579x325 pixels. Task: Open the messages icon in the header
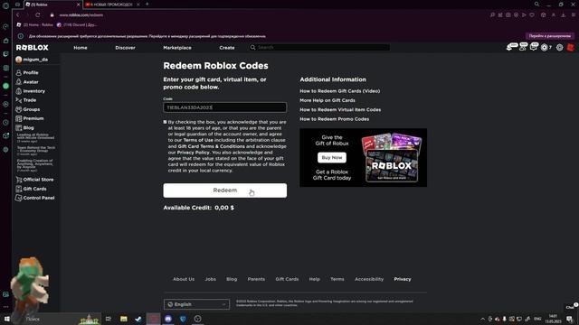[x=534, y=47]
